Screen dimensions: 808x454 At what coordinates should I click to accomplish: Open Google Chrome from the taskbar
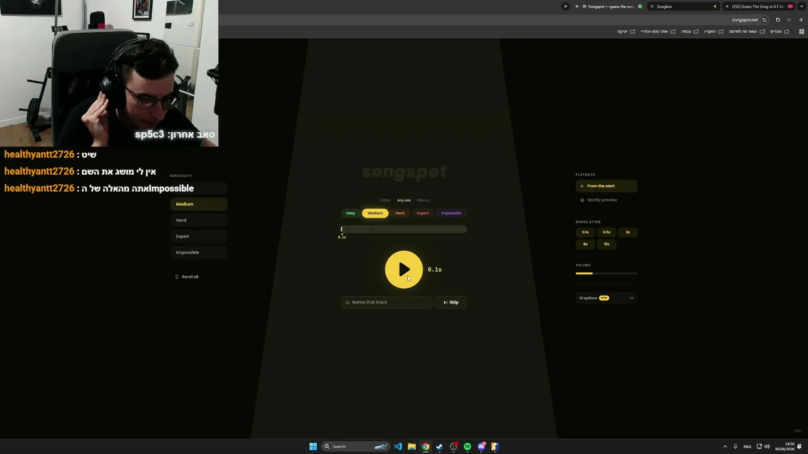[x=425, y=446]
